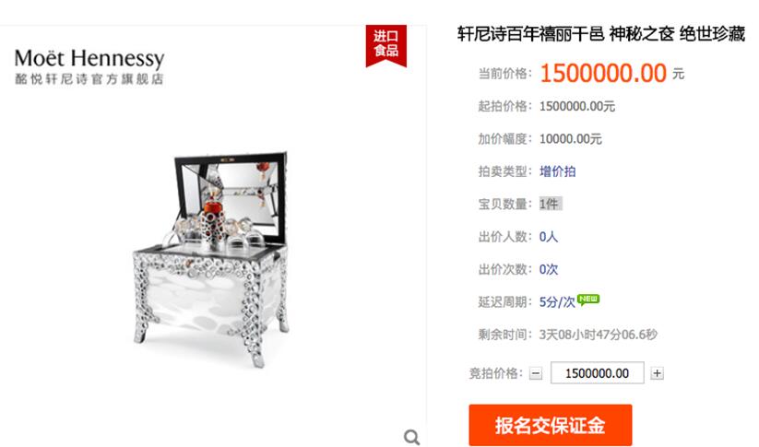This screenshot has width=759, height=447.
Task: Increase bid with the plus button
Action: click(657, 373)
